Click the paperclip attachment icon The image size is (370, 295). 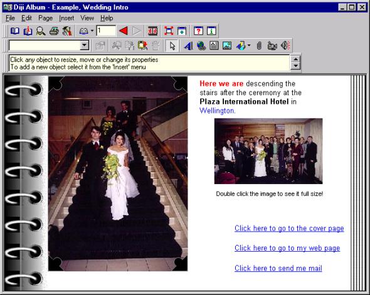pyautogui.click(x=259, y=46)
